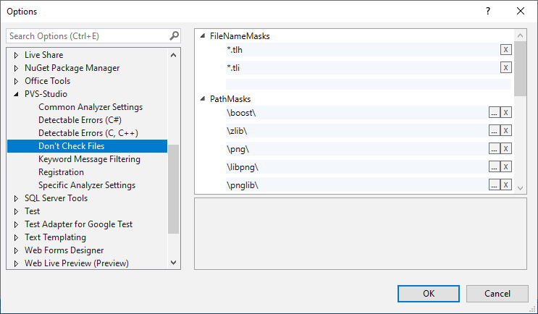Collapse the PathMasks section
The width and height of the screenshot is (538, 314).
point(201,98)
